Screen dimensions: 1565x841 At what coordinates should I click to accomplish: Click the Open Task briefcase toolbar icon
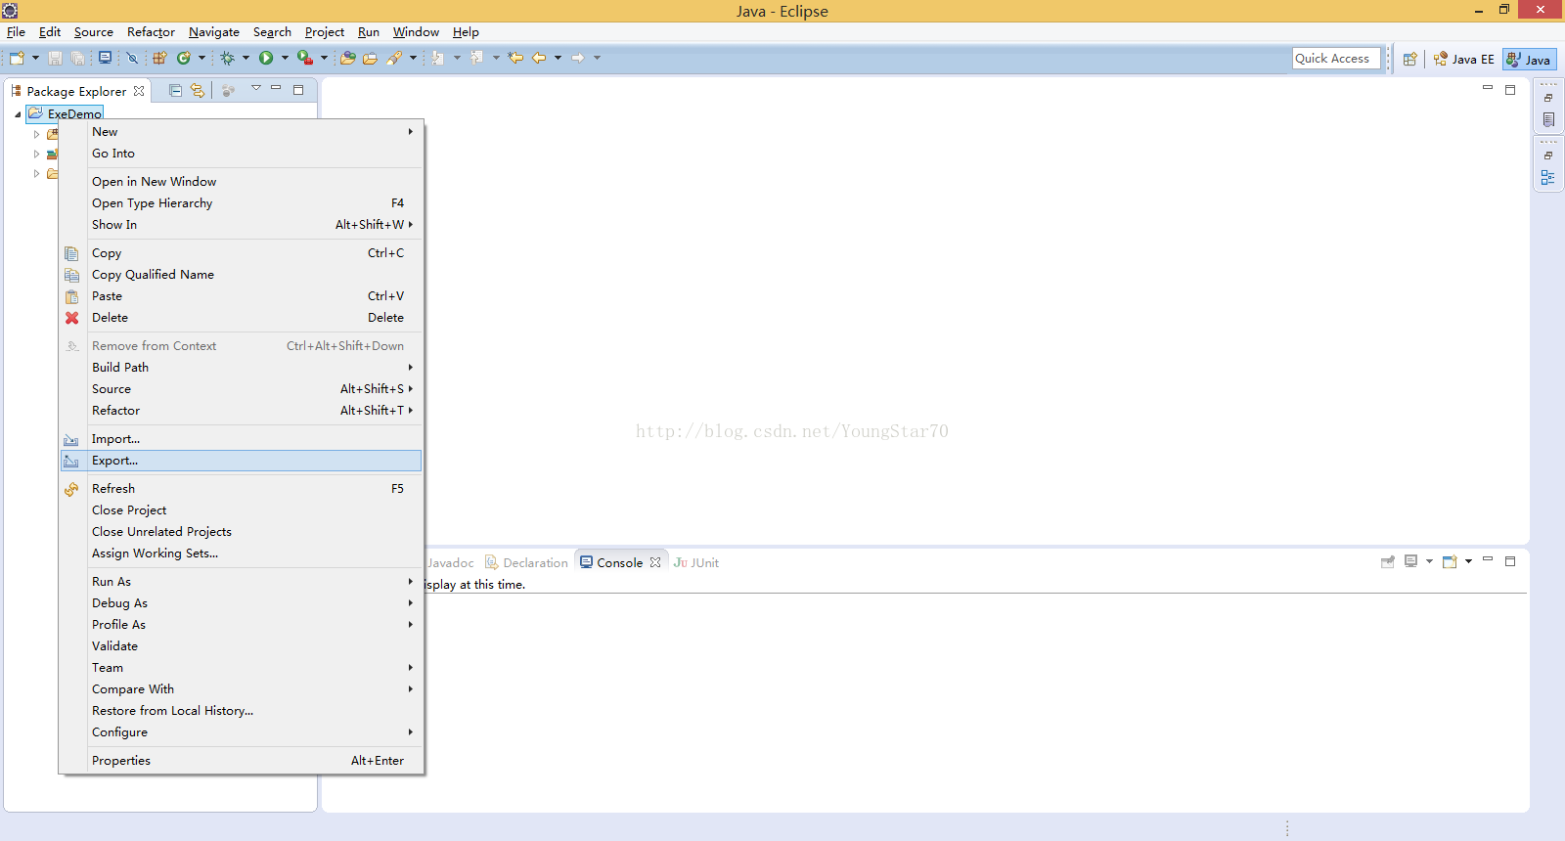coord(370,59)
